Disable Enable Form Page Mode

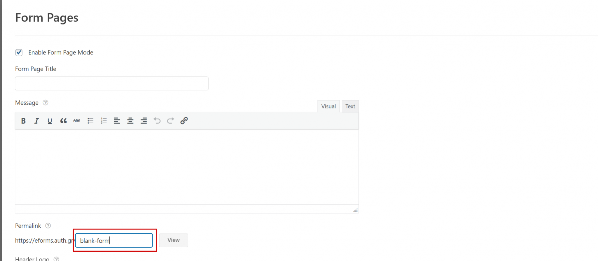coord(19,52)
